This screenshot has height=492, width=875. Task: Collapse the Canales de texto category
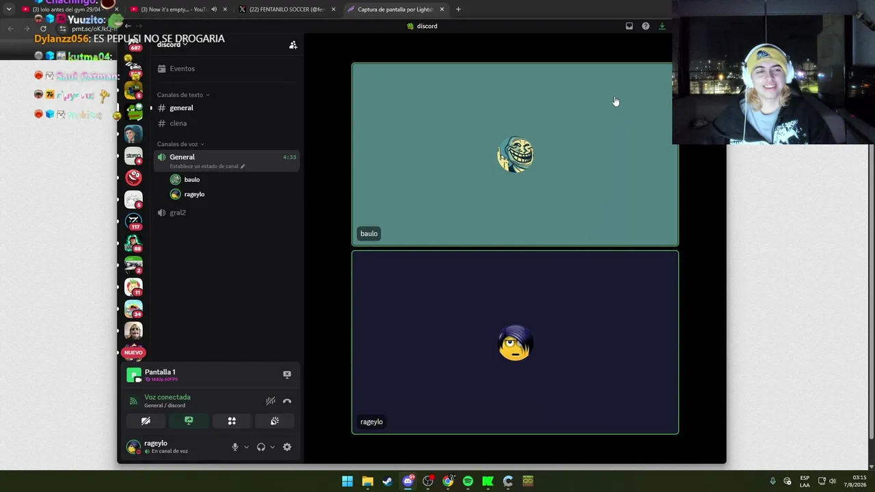[183, 95]
